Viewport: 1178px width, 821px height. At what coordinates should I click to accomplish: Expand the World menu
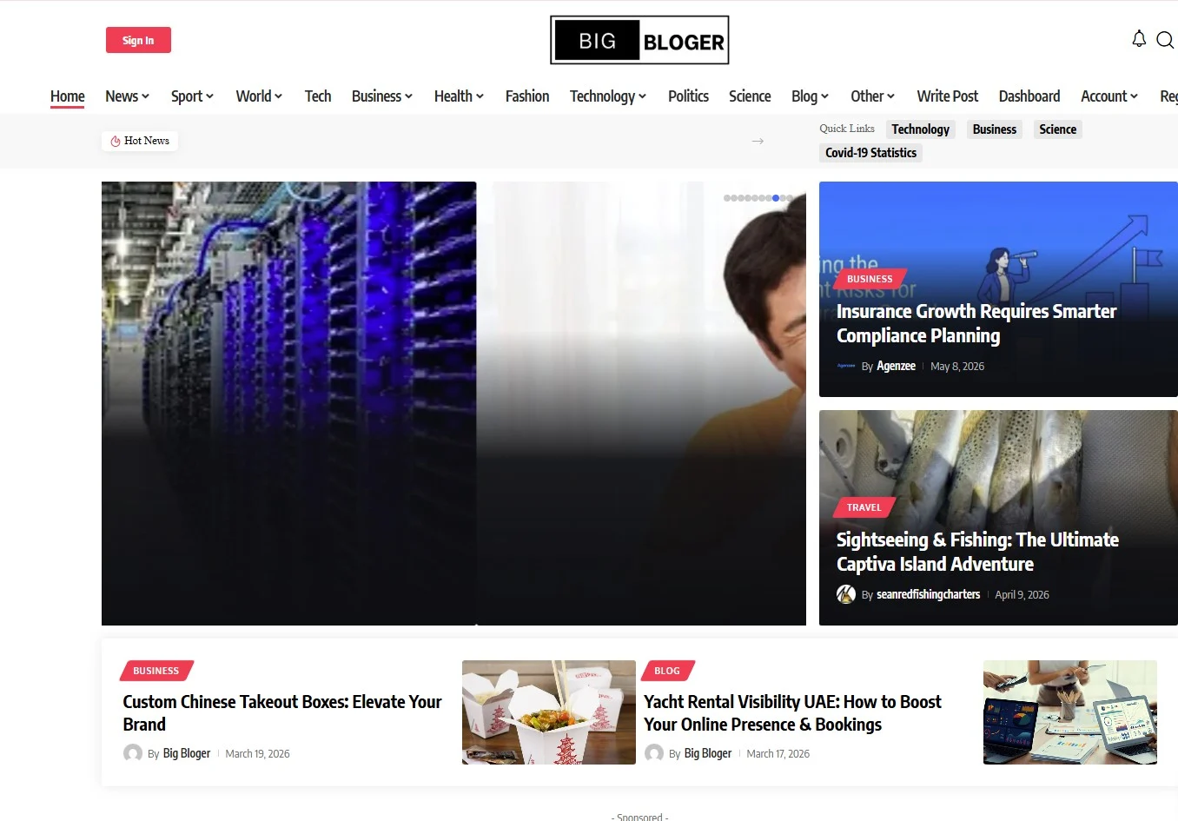[x=259, y=96]
